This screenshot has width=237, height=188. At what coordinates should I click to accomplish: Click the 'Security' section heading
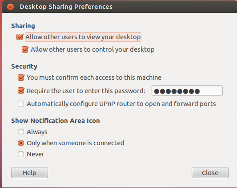[24, 66]
